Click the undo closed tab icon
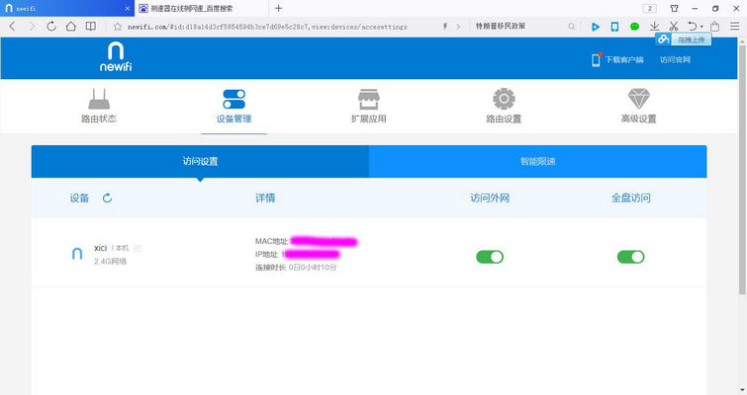 tap(693, 26)
